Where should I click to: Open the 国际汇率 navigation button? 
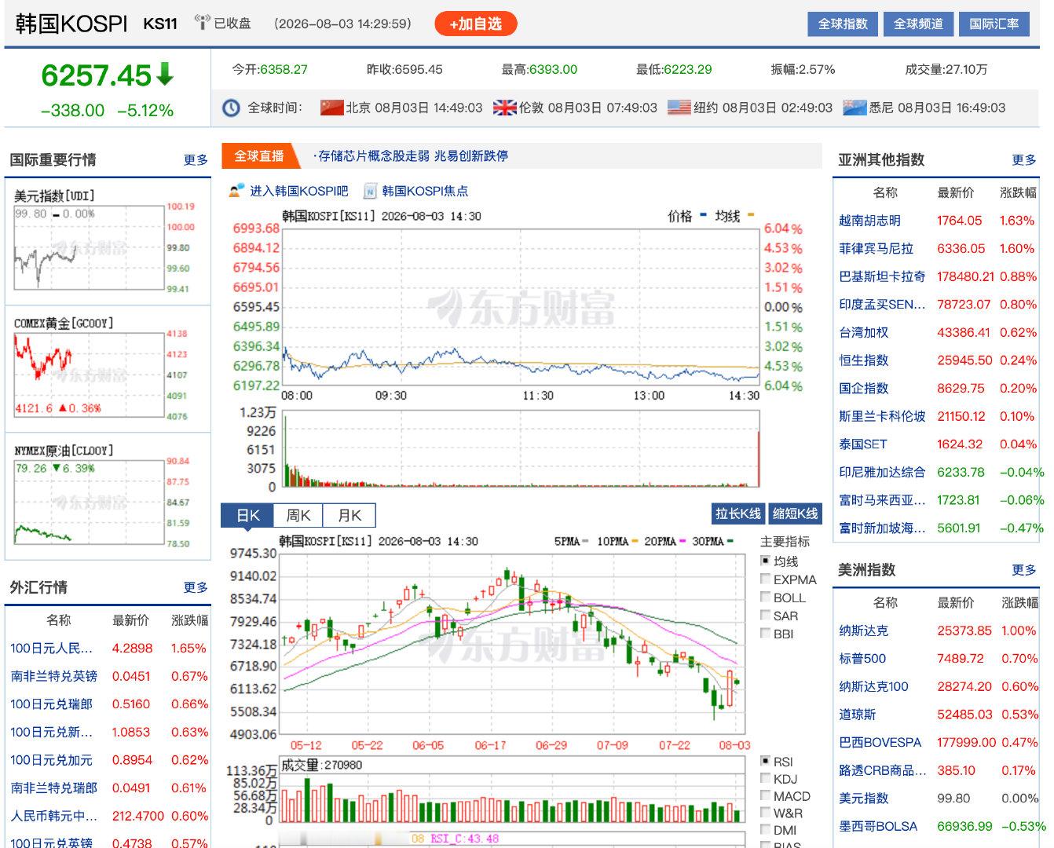pyautogui.click(x=994, y=24)
